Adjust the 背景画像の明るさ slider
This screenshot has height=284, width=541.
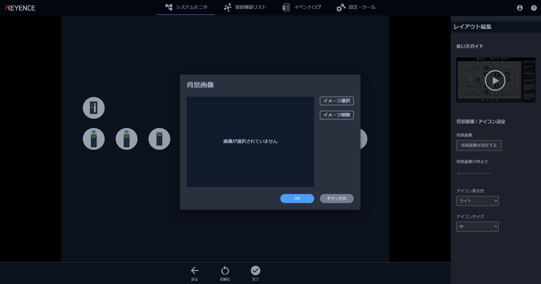click(458, 173)
